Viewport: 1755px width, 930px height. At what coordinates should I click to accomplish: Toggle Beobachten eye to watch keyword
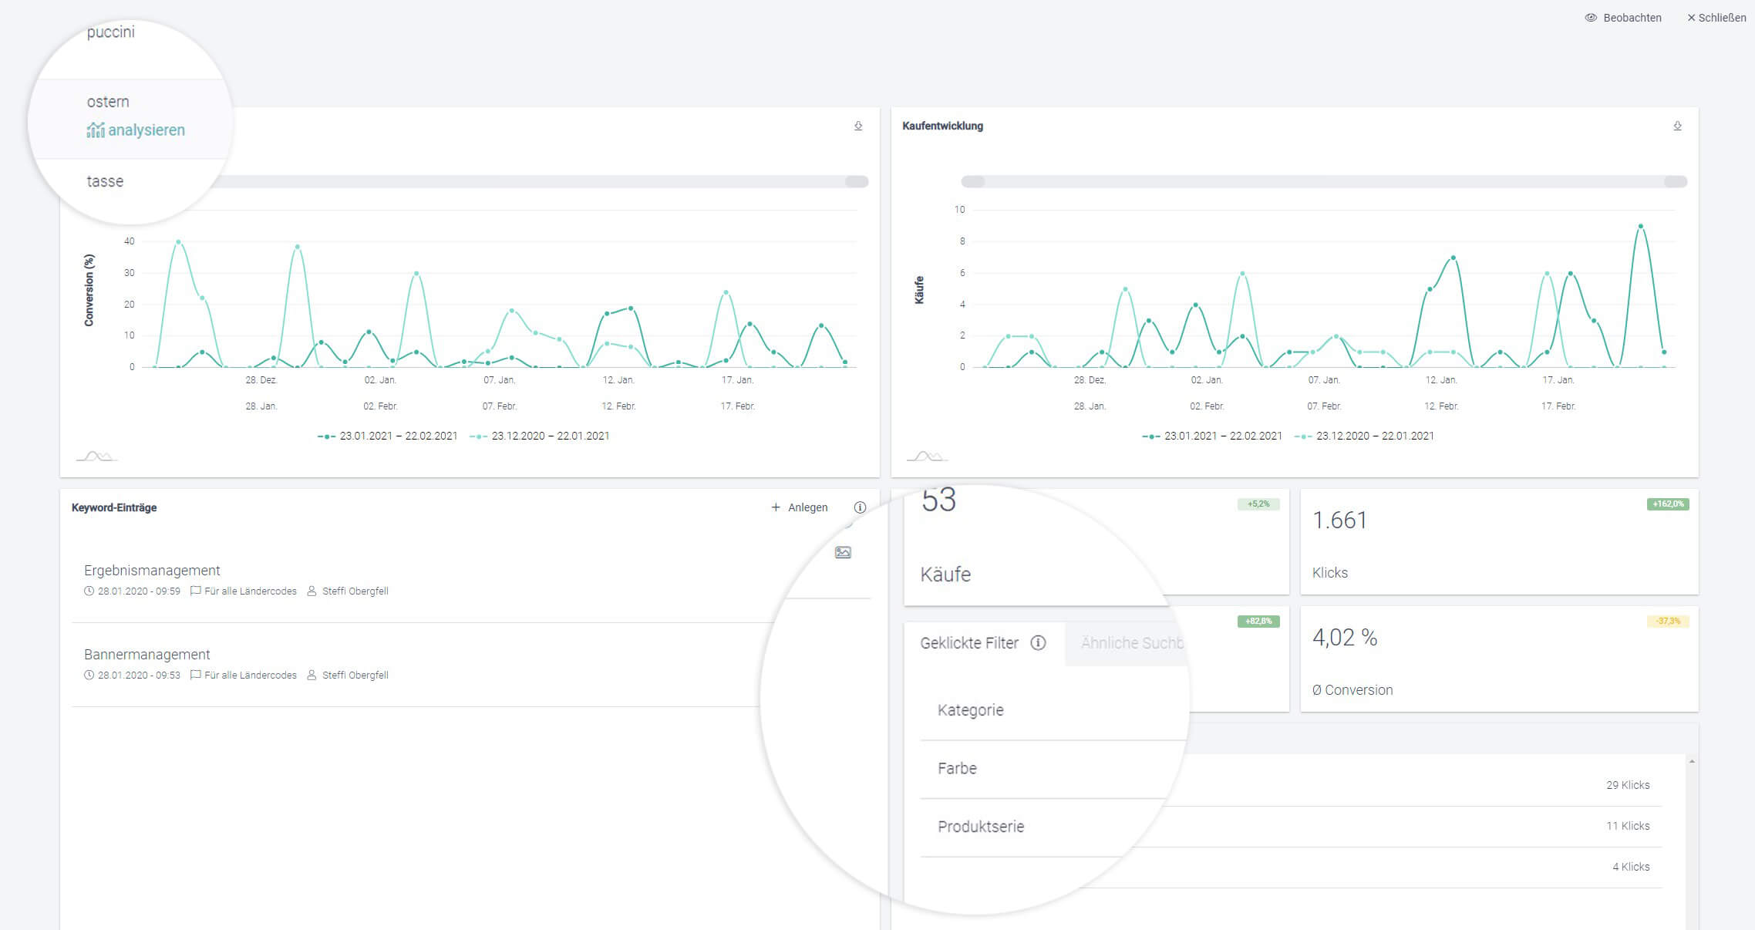tap(1591, 18)
